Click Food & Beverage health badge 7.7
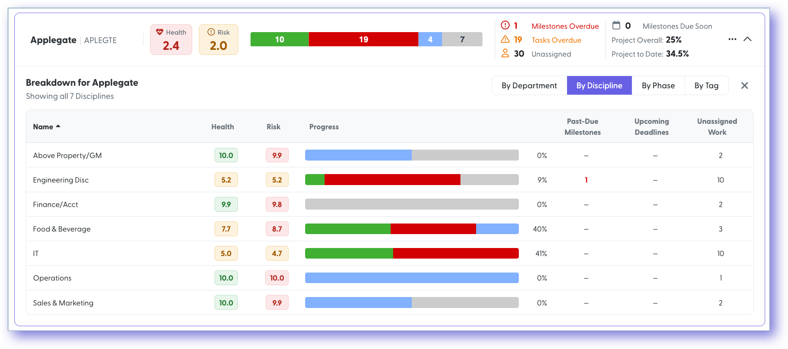788x349 pixels. pyautogui.click(x=226, y=229)
